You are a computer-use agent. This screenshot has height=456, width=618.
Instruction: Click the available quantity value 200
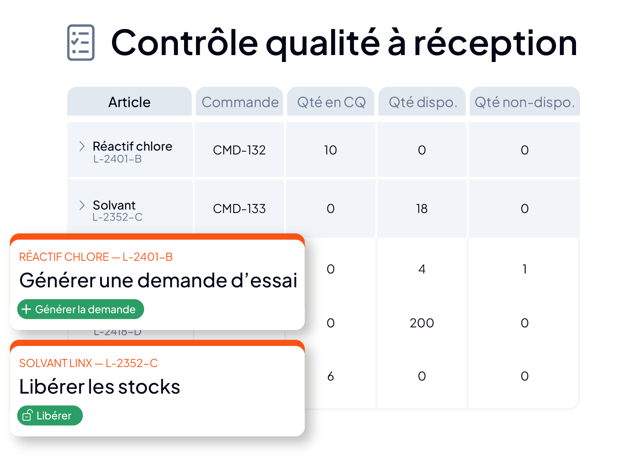(x=422, y=323)
